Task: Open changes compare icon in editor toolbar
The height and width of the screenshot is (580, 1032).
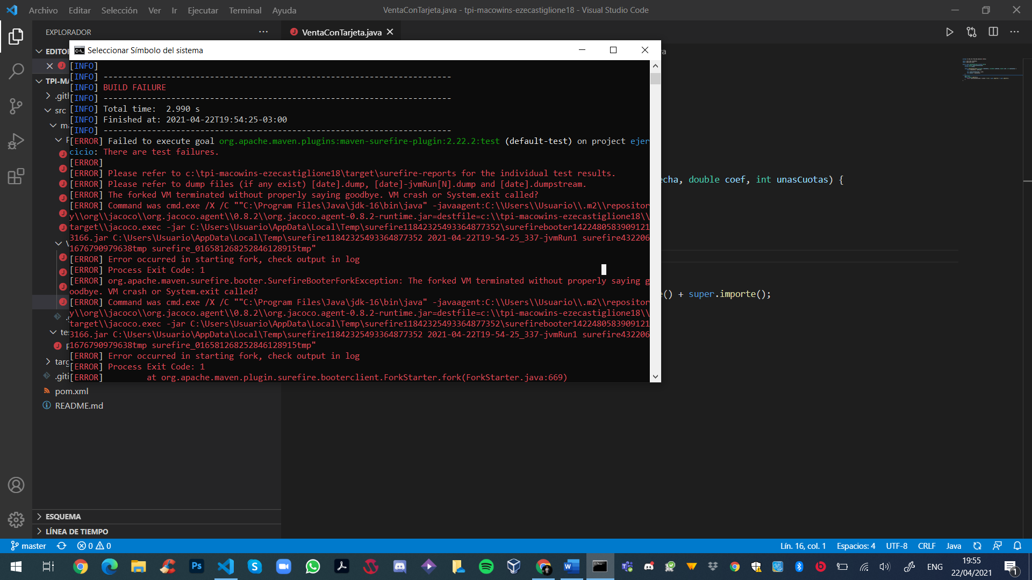Action: click(x=971, y=32)
